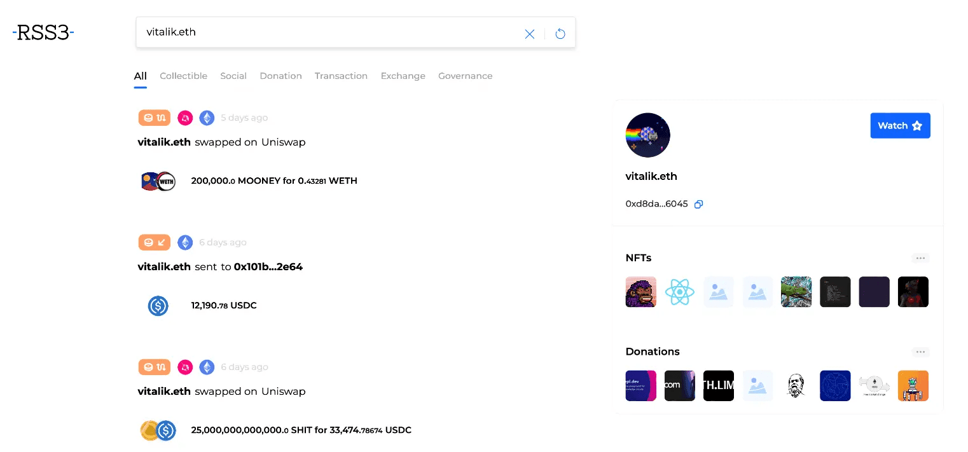Image resolution: width=968 pixels, height=452 pixels.
Task: Open the dark figure NFT with red accents
Action: coord(913,292)
